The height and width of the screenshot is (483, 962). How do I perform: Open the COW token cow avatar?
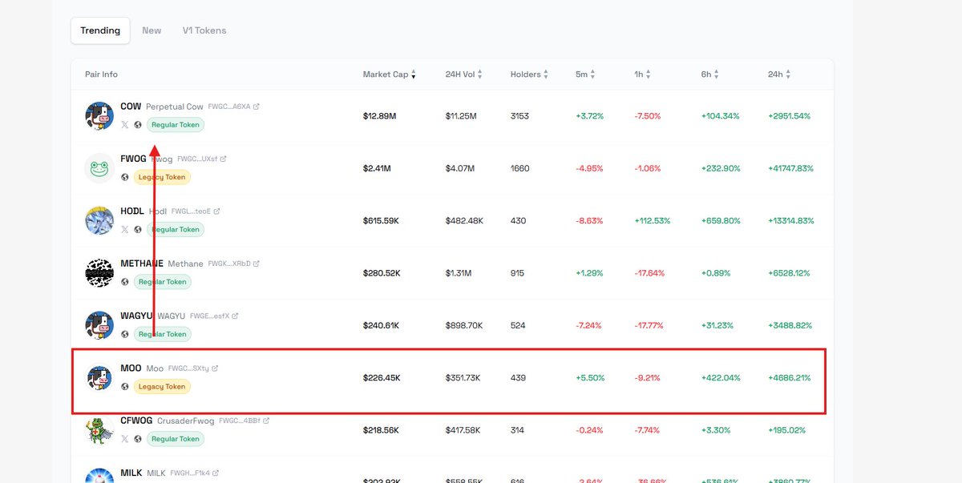click(x=99, y=115)
